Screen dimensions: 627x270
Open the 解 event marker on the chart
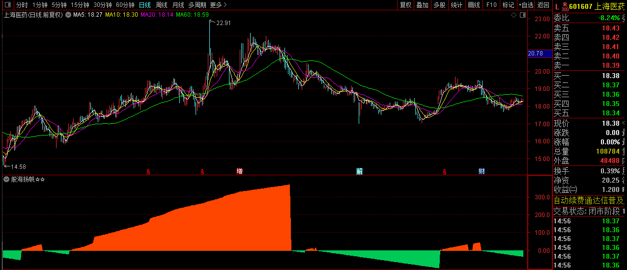click(x=359, y=171)
